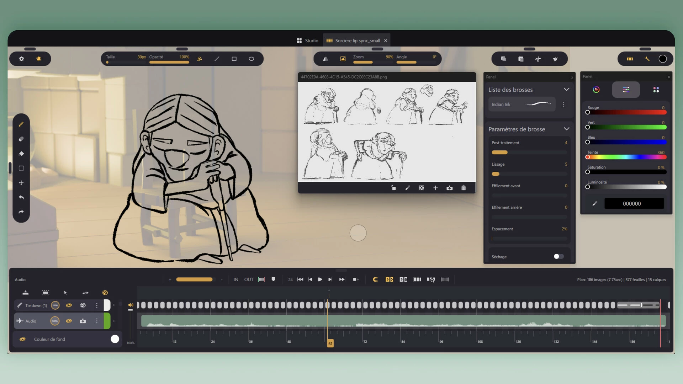Open the Indian Ink brush options menu
The height and width of the screenshot is (384, 683).
click(563, 104)
